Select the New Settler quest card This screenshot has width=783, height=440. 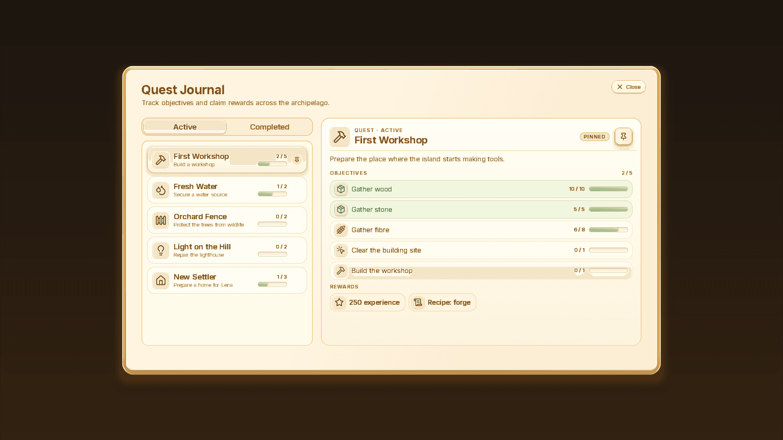pyautogui.click(x=227, y=280)
